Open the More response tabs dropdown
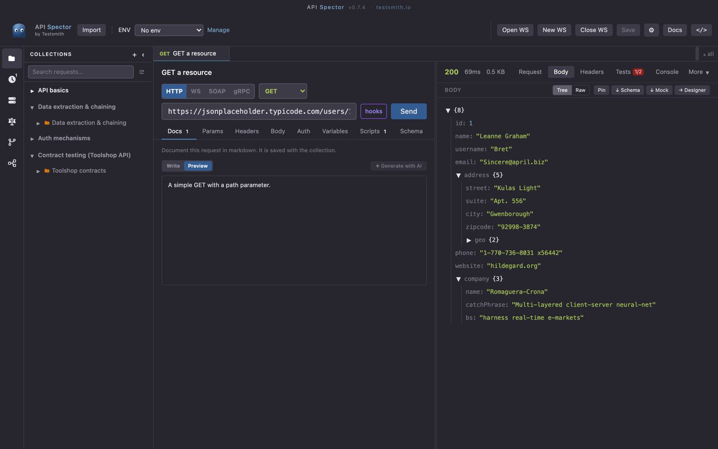Viewport: 718px width, 449px height. point(699,72)
